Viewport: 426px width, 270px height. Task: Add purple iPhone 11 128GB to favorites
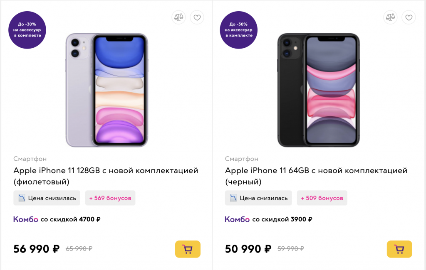coord(197,17)
